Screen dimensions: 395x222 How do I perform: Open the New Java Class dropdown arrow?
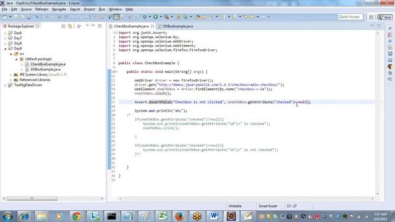[x=191, y=17]
